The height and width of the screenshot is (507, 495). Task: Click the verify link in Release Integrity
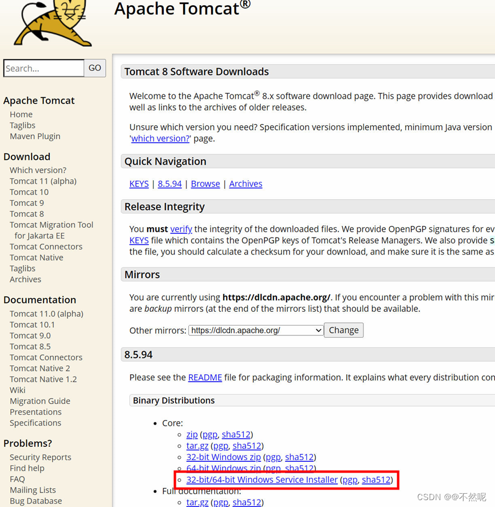click(181, 229)
